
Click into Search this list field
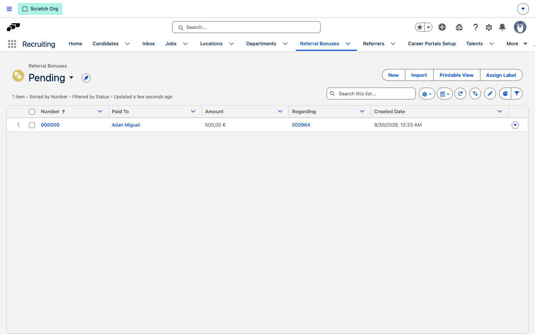pyautogui.click(x=371, y=94)
